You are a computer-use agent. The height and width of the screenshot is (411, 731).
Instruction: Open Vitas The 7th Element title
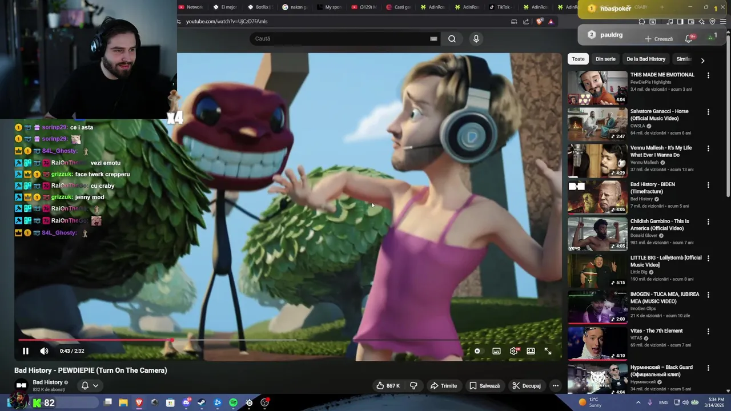(x=656, y=331)
